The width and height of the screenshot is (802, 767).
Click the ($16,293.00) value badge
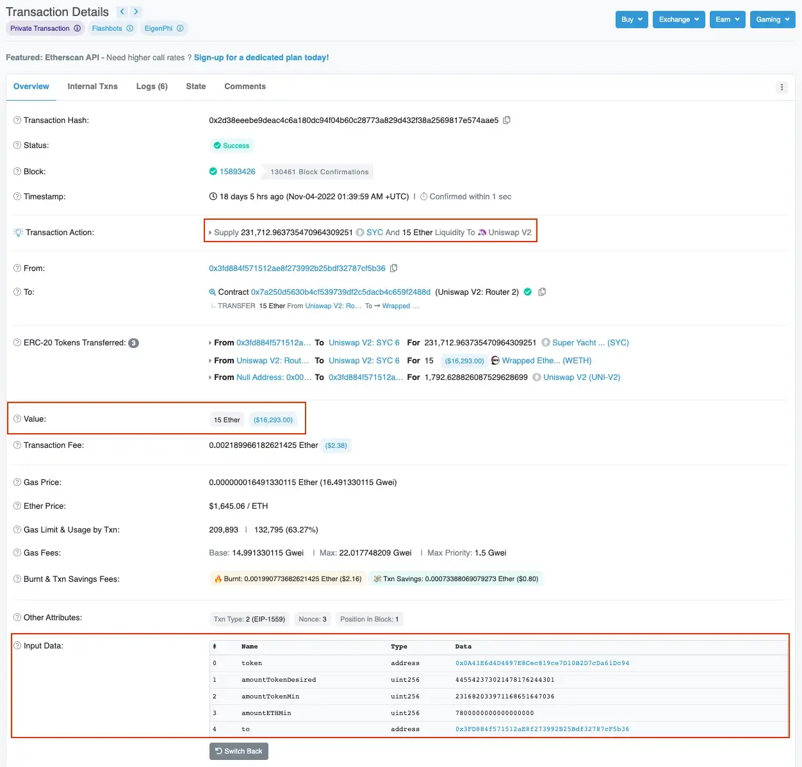tap(273, 420)
